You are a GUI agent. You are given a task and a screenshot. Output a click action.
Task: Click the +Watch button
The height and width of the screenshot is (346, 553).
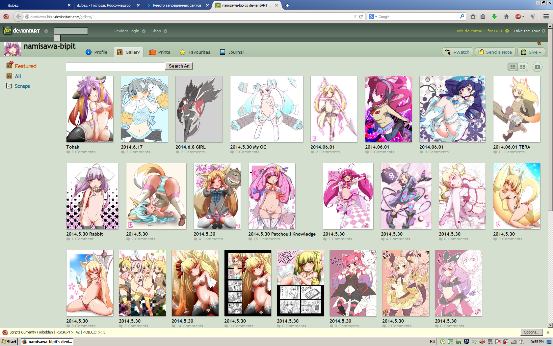tap(458, 52)
